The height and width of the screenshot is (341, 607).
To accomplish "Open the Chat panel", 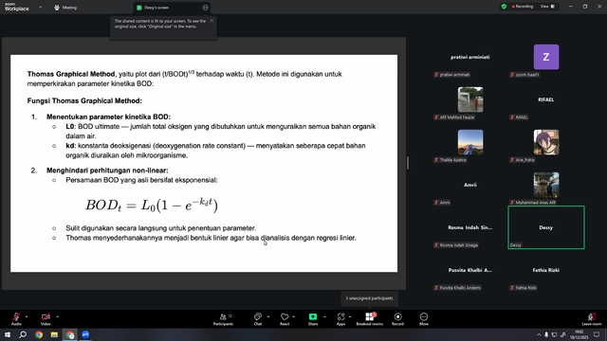I will pos(258,319).
